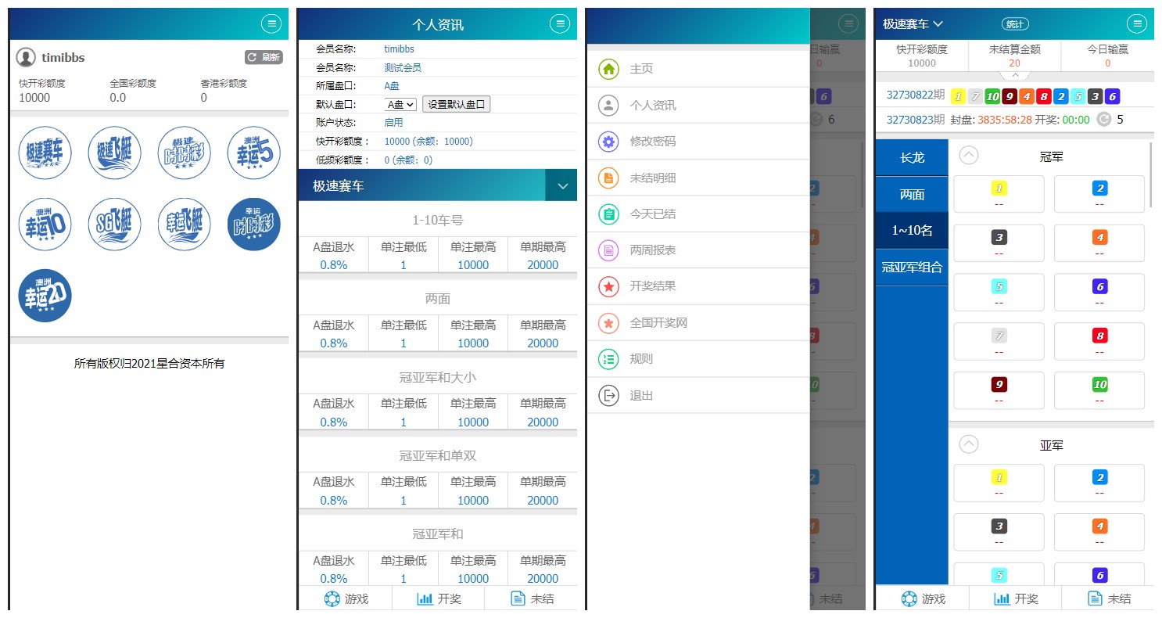1162x618 pixels.
Task: Expand the 极速赛车 chevron in 个人资讯 screen
Action: click(x=561, y=186)
